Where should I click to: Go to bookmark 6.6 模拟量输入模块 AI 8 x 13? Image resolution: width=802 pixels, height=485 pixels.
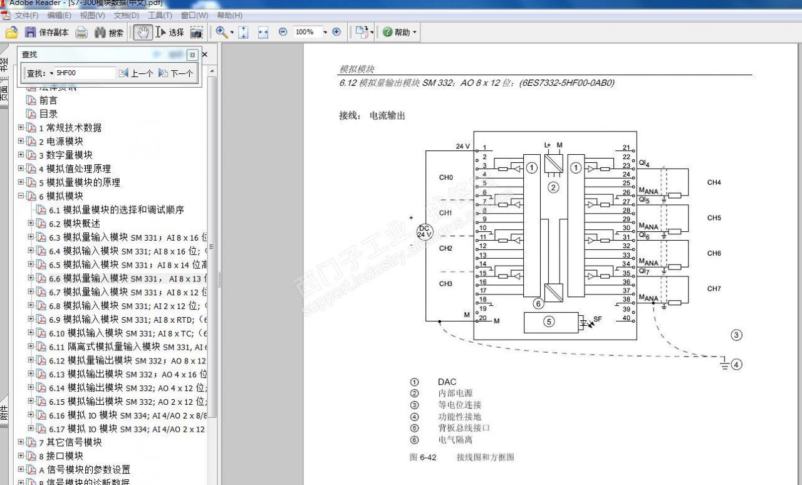coord(128,278)
